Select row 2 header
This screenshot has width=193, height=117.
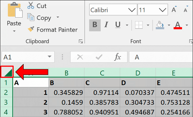click(6, 92)
